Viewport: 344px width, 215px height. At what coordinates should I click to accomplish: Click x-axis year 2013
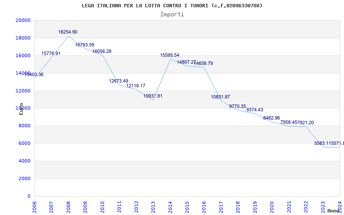(153, 207)
